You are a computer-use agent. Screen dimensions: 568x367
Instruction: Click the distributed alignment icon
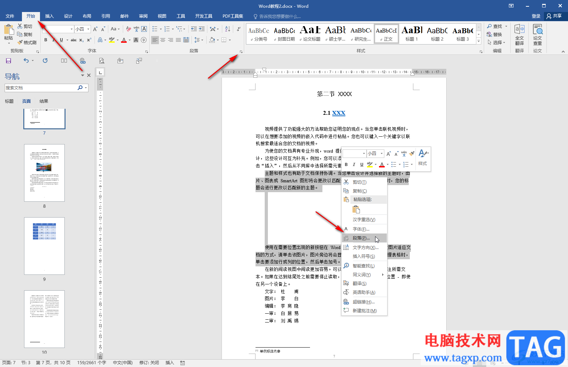click(x=186, y=40)
